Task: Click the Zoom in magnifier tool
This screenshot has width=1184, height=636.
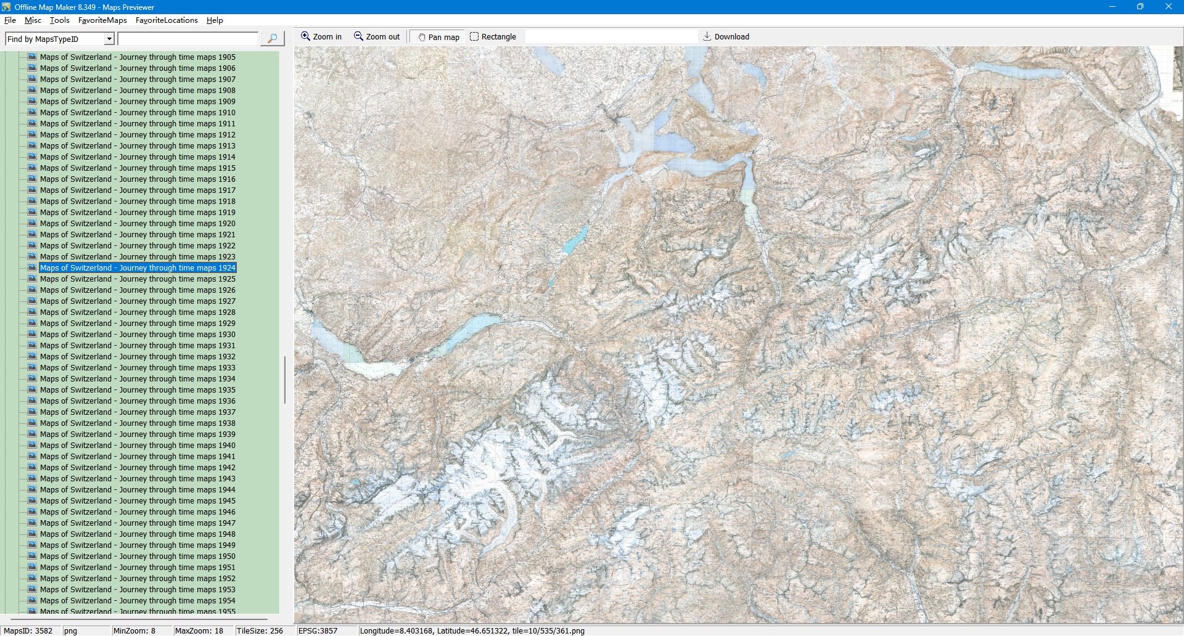Action: pyautogui.click(x=321, y=37)
